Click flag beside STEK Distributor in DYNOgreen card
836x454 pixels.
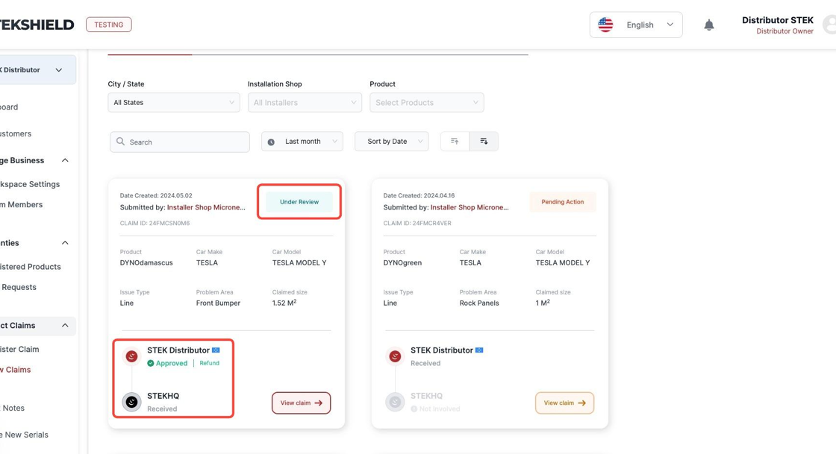pos(479,350)
